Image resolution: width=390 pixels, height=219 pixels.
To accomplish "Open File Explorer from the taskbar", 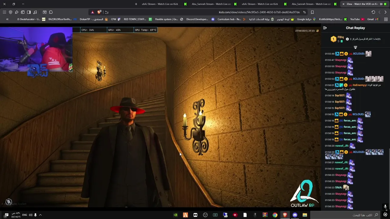I will 305,215.
